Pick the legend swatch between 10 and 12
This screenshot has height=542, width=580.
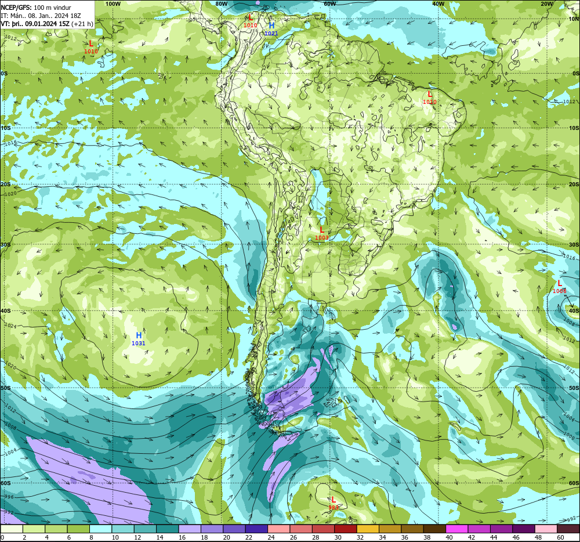pyautogui.click(x=123, y=529)
